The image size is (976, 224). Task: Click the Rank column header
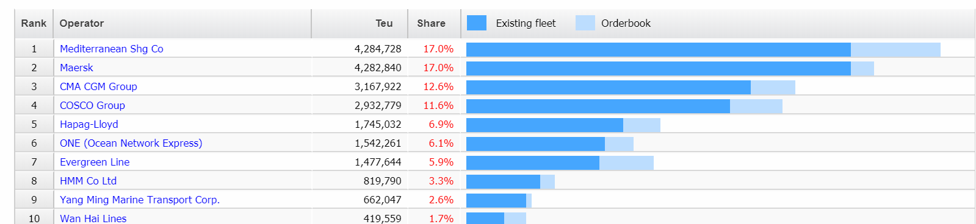pyautogui.click(x=34, y=23)
